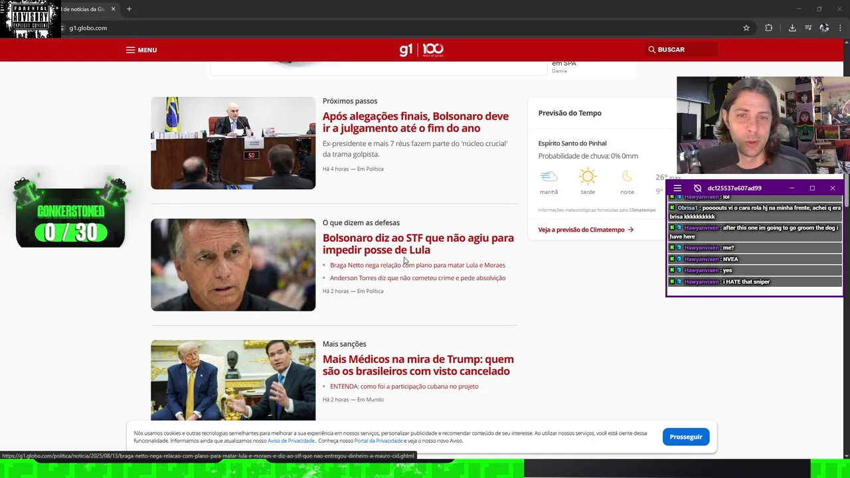Click the CONKERSTONED 0 / 30 counter widget
Image resolution: width=850 pixels, height=478 pixels.
70,212
